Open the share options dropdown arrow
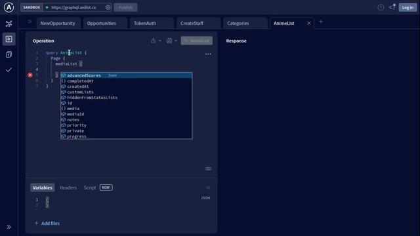 point(160,41)
